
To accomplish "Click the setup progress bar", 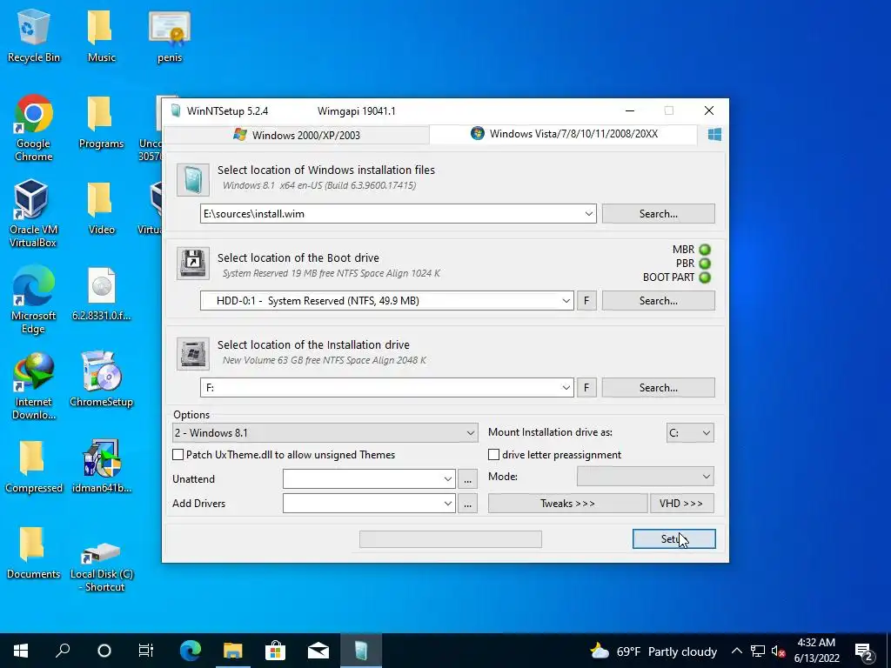I will click(451, 539).
